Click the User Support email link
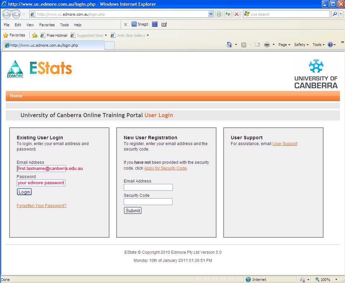 tap(285, 143)
